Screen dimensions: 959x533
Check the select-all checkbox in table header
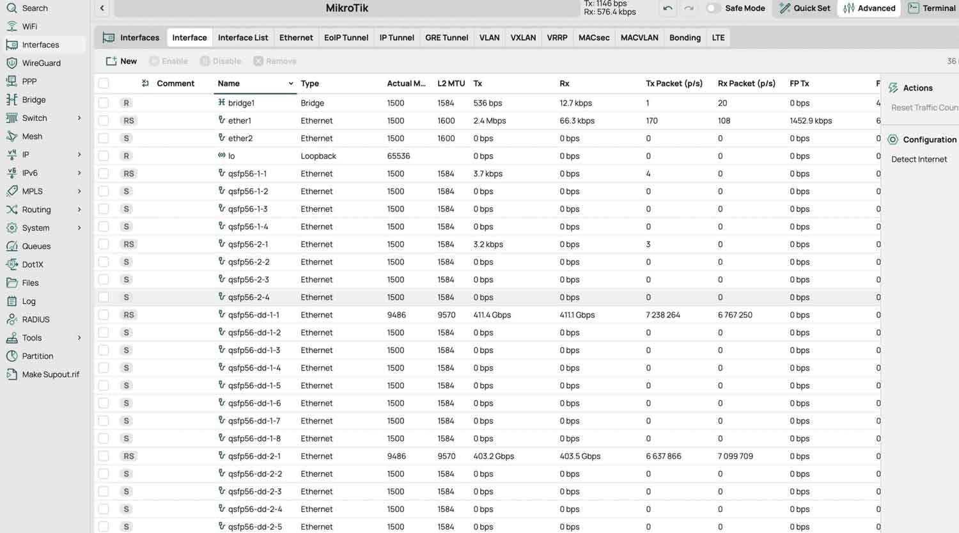(103, 83)
